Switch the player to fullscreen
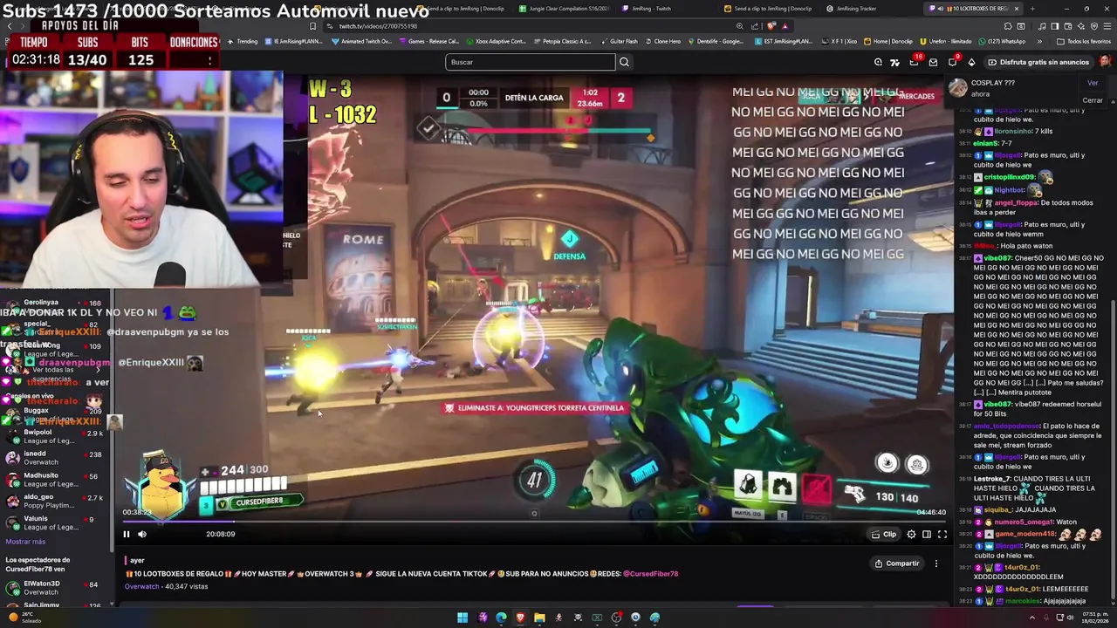1117x628 pixels. click(x=942, y=535)
